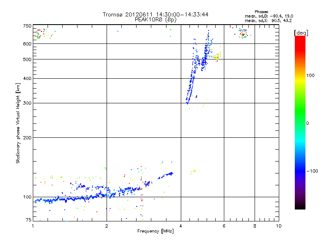Click the -100 tick label on the color bar
The height and width of the screenshot is (246, 328).
coord(313,171)
